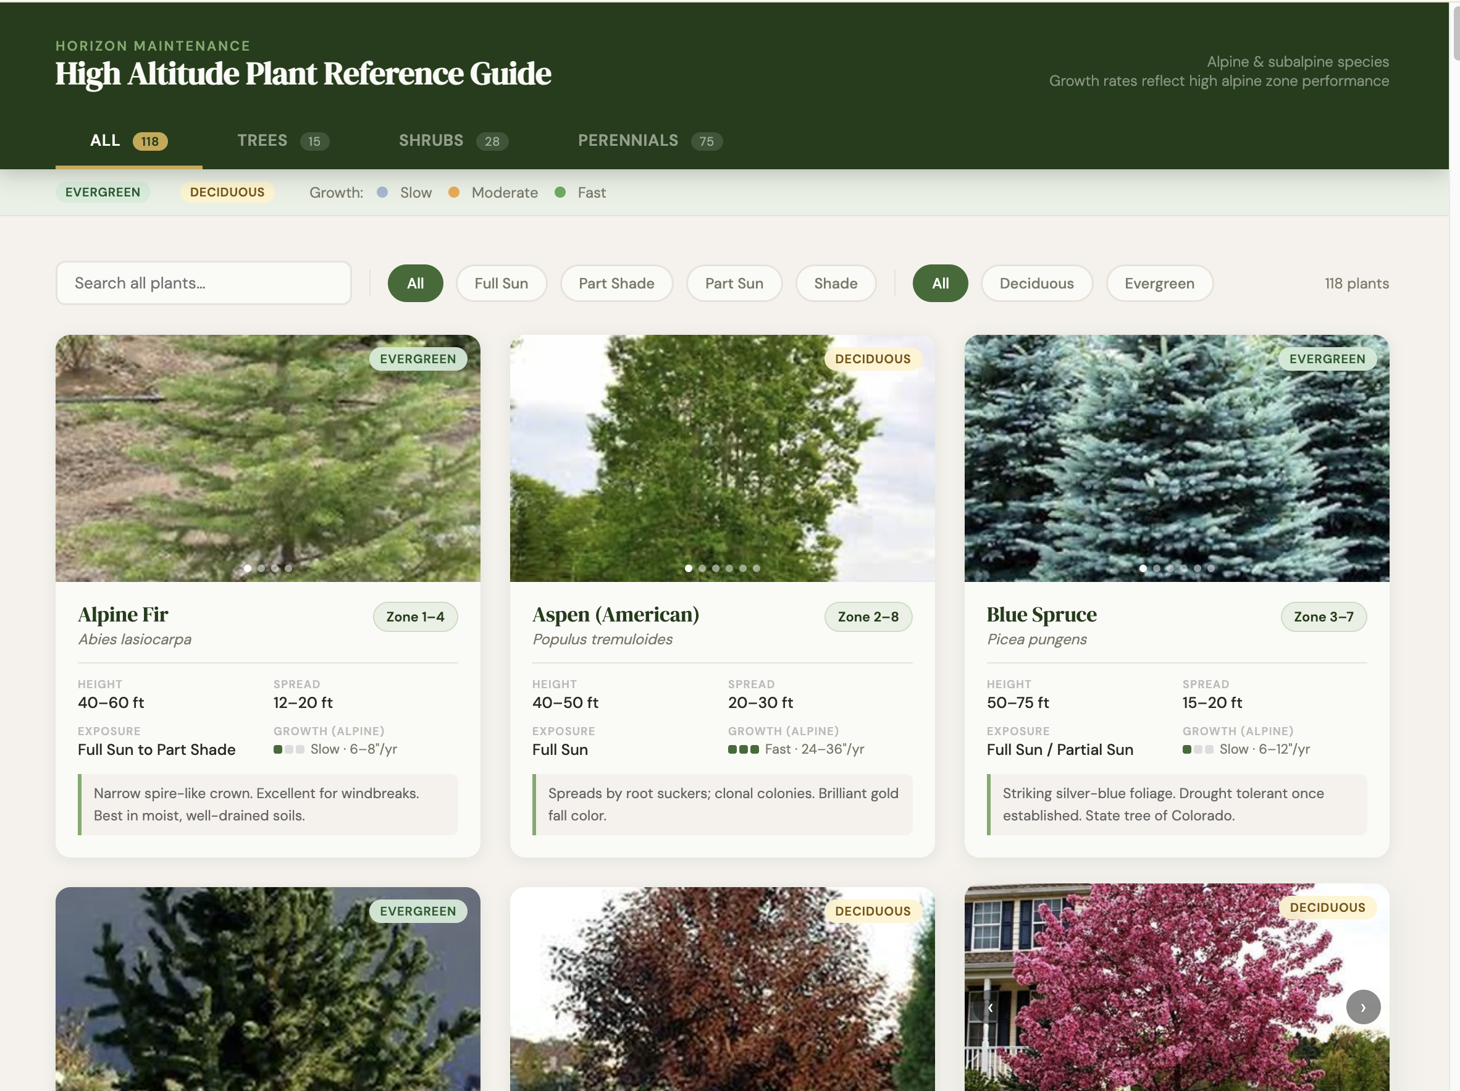Image resolution: width=1460 pixels, height=1091 pixels.
Task: Click the High Altitude Plant Reference Guide title
Action: coord(303,74)
